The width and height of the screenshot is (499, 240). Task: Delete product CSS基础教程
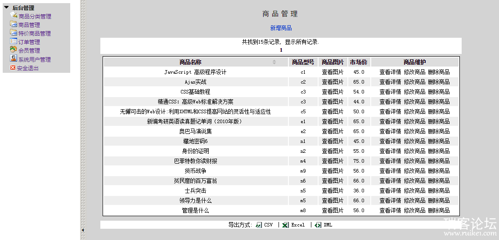pyautogui.click(x=439, y=92)
